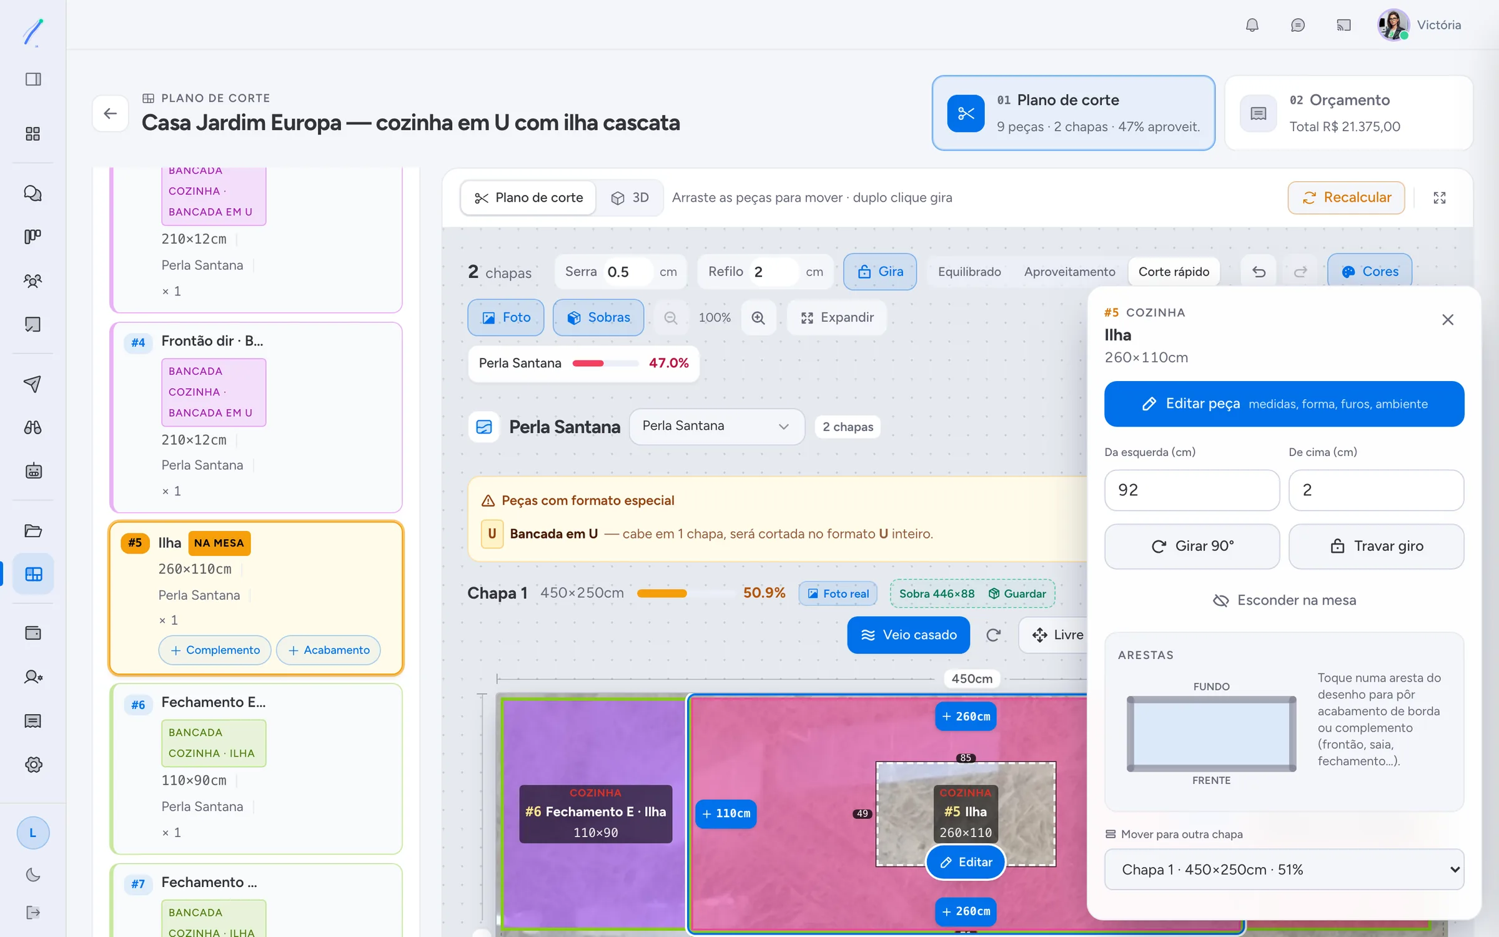Toggle the Foto overlay button
This screenshot has width=1499, height=937.
[506, 317]
